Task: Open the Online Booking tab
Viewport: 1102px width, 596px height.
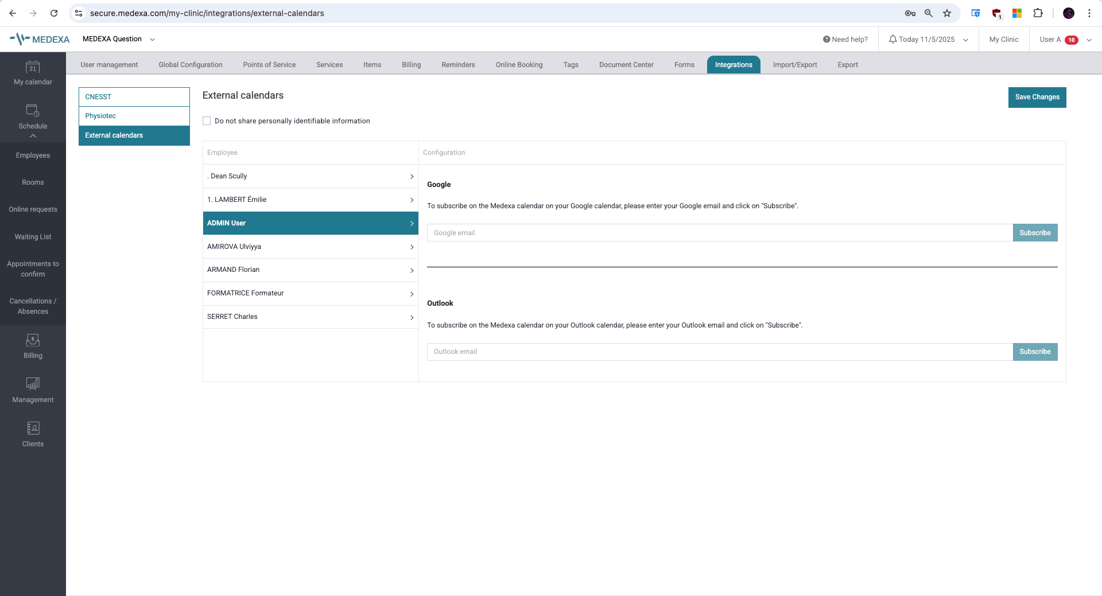Action: point(519,65)
